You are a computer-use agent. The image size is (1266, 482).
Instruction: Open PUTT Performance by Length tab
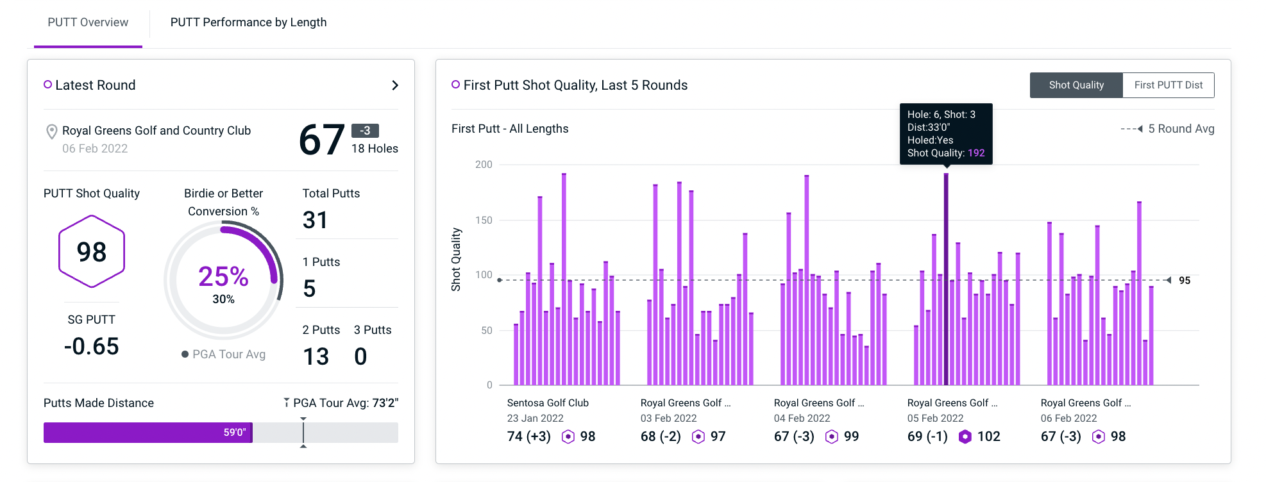tap(248, 22)
